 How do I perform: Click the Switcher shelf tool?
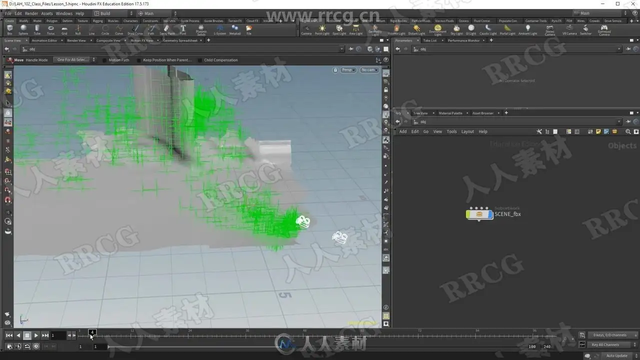[585, 30]
